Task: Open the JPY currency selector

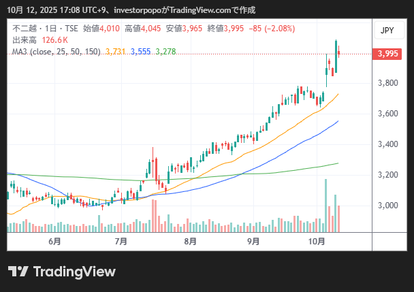Action: click(x=387, y=31)
